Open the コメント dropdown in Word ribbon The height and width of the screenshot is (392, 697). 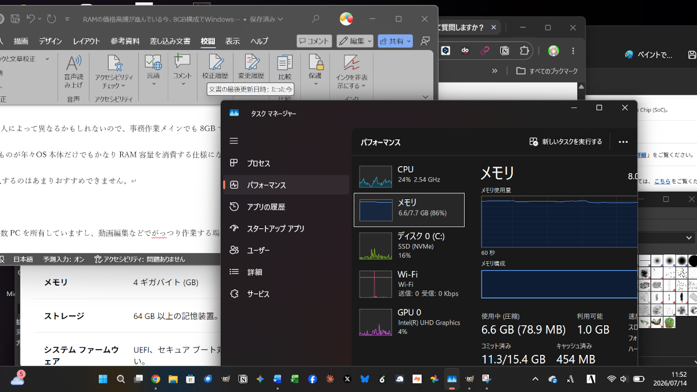pos(182,71)
